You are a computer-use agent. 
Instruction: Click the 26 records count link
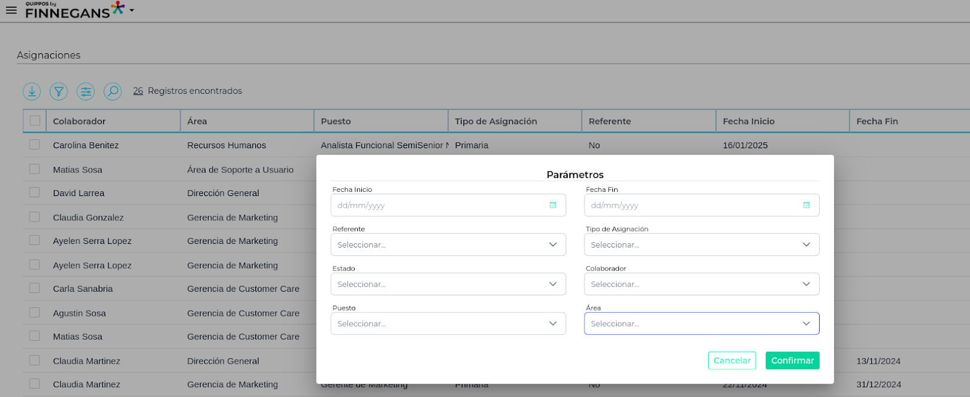point(138,91)
